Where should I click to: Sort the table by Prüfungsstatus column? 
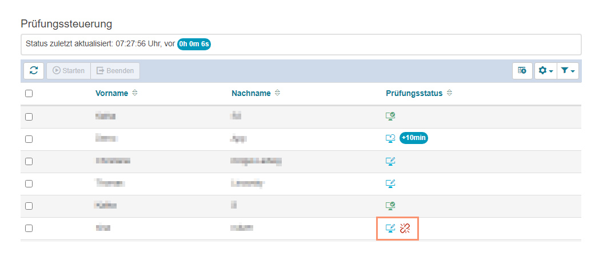pos(414,94)
